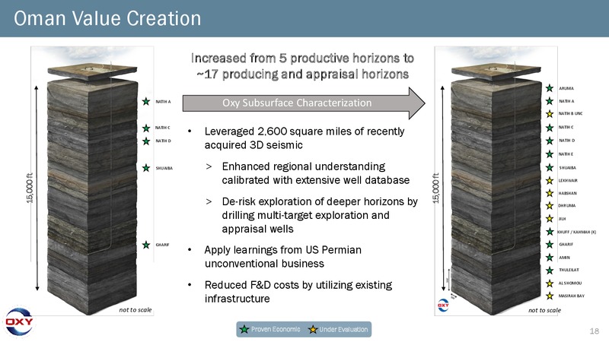609x342 pixels.
Task: Click 'not to scale' note in 5-horizon diagram
Action: click(x=136, y=310)
